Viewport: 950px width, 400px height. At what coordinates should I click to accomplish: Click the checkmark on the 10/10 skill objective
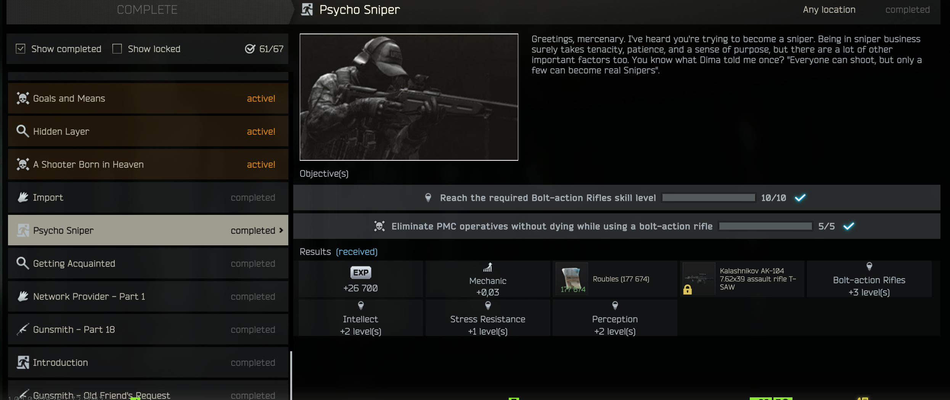click(x=800, y=197)
